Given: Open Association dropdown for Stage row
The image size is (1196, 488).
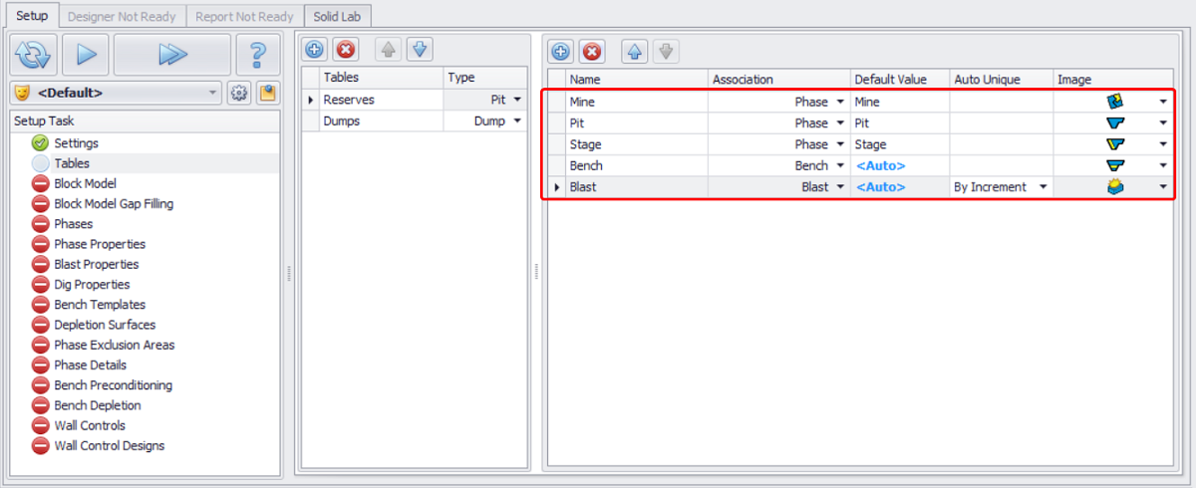Looking at the screenshot, I should pyautogui.click(x=840, y=144).
